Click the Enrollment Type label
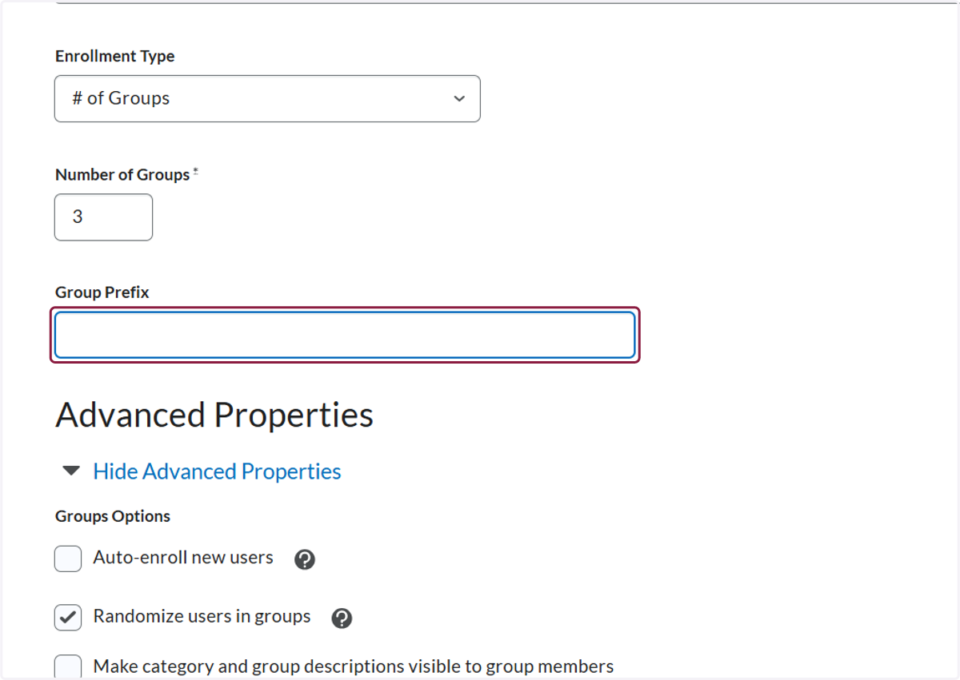960x680 pixels. click(115, 56)
